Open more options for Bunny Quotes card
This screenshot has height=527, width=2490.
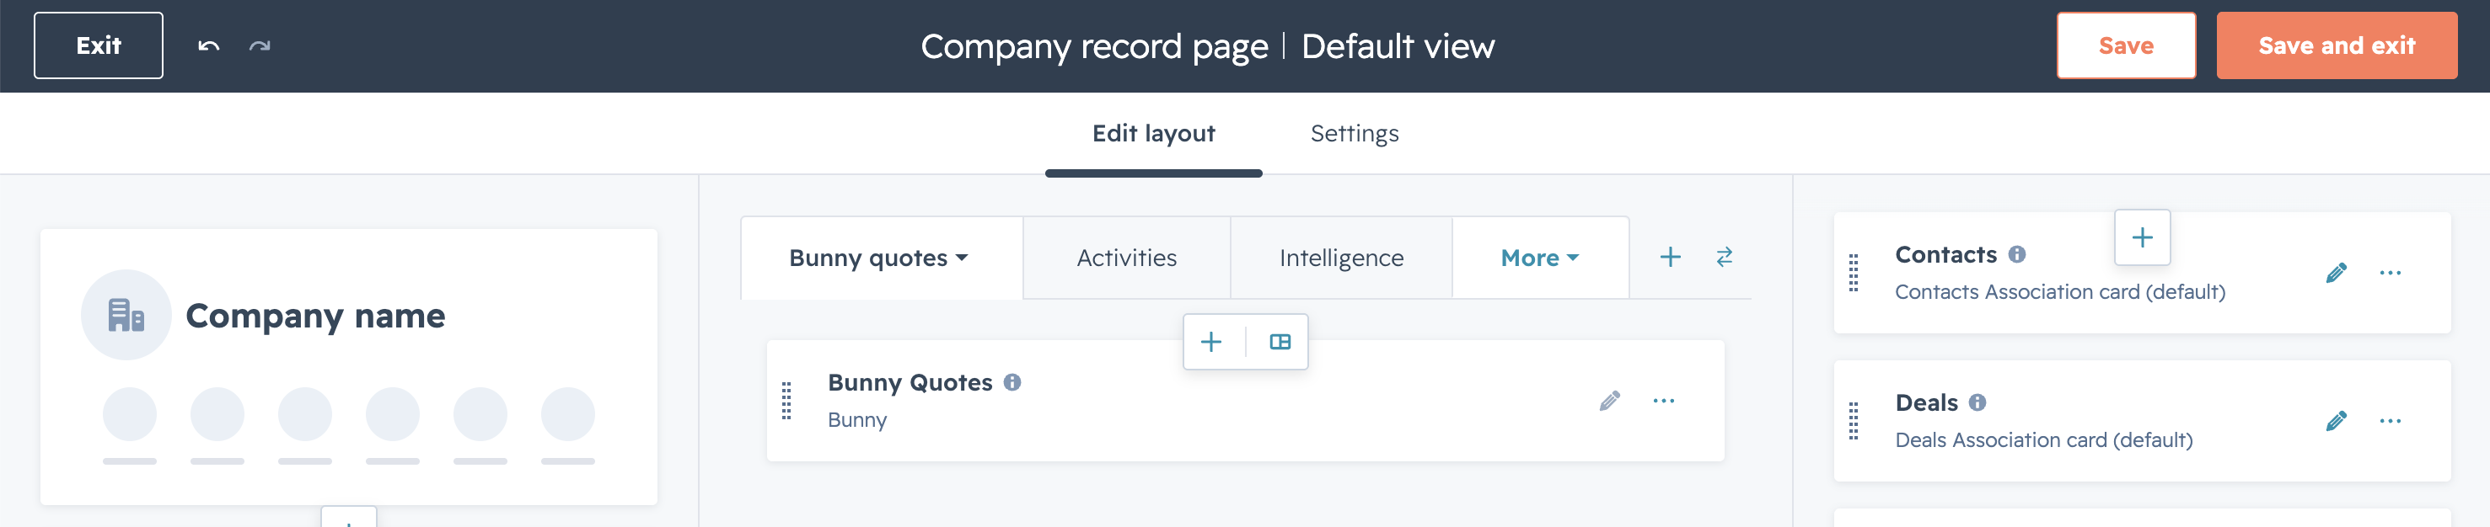pyautogui.click(x=1664, y=401)
